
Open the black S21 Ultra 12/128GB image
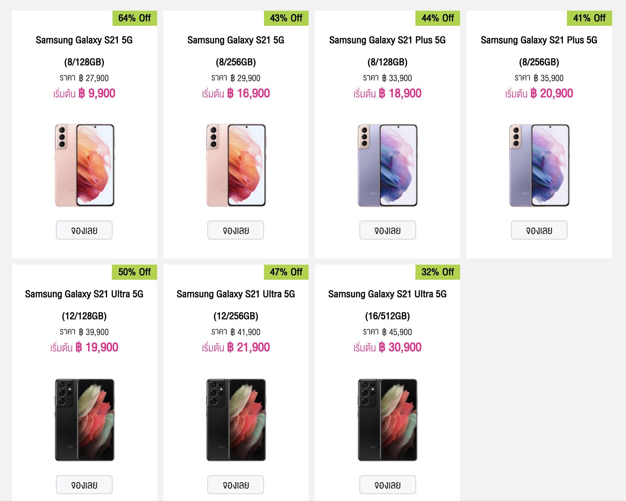click(85, 420)
